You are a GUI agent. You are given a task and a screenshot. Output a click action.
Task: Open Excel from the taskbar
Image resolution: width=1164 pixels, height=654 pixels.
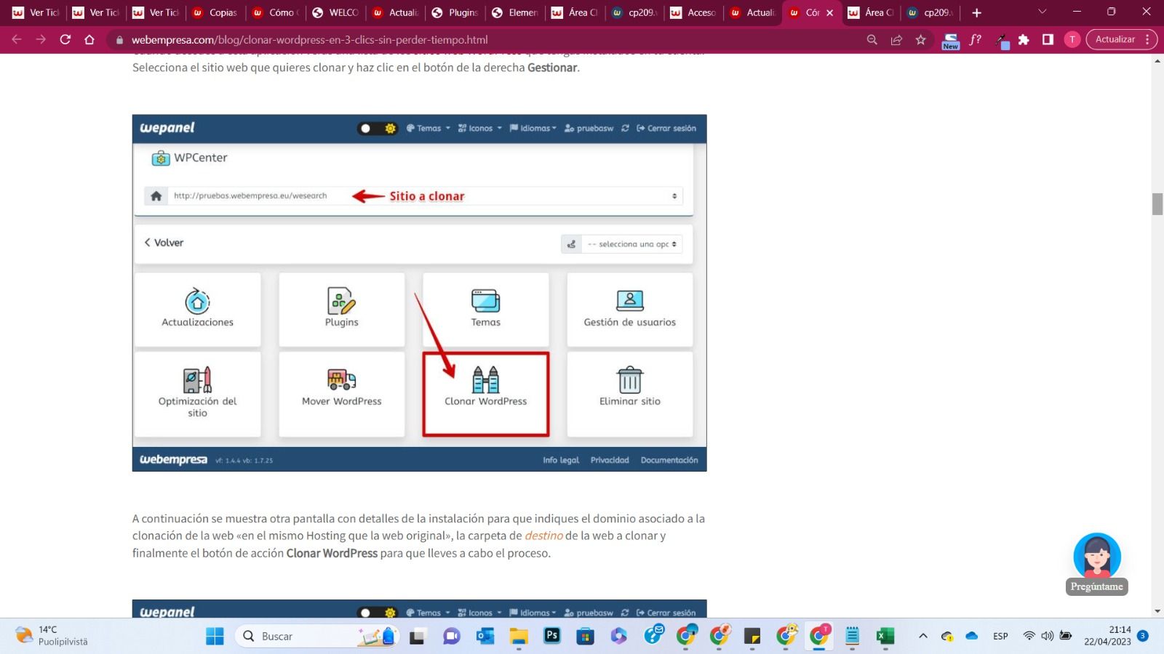coord(885,637)
